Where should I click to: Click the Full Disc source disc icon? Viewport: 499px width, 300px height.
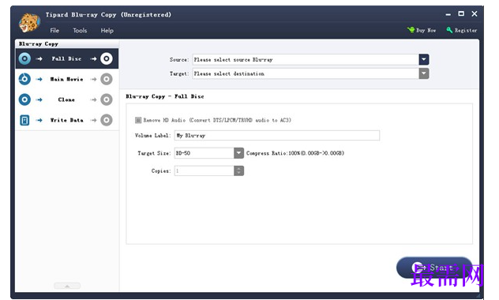tap(24, 58)
